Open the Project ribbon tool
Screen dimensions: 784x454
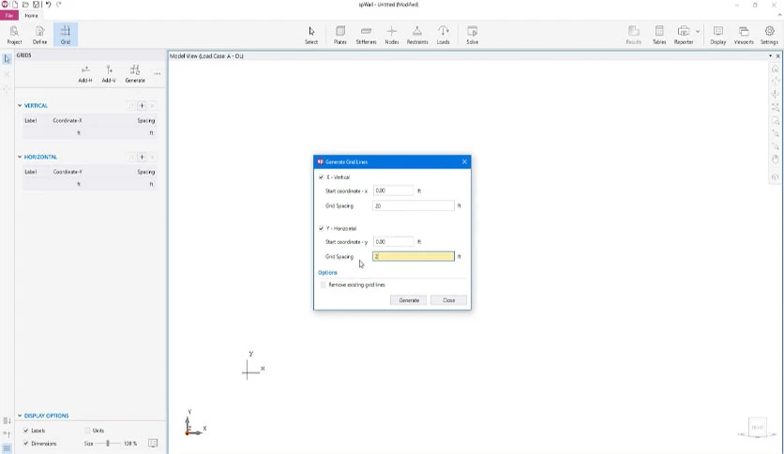(x=14, y=35)
